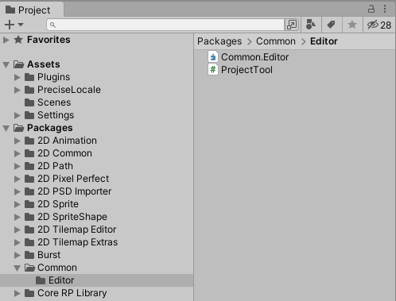This screenshot has width=396, height=301.
Task: Click the 2D Path folder icon
Action: pos(29,166)
